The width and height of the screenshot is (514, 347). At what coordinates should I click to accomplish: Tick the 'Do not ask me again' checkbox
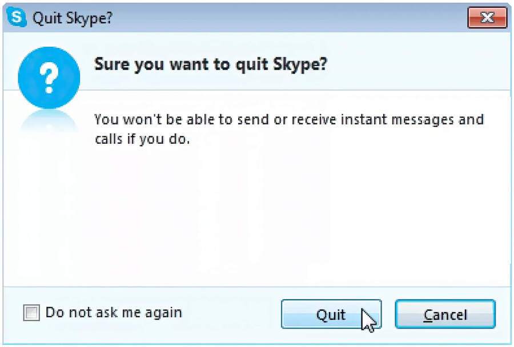31,313
